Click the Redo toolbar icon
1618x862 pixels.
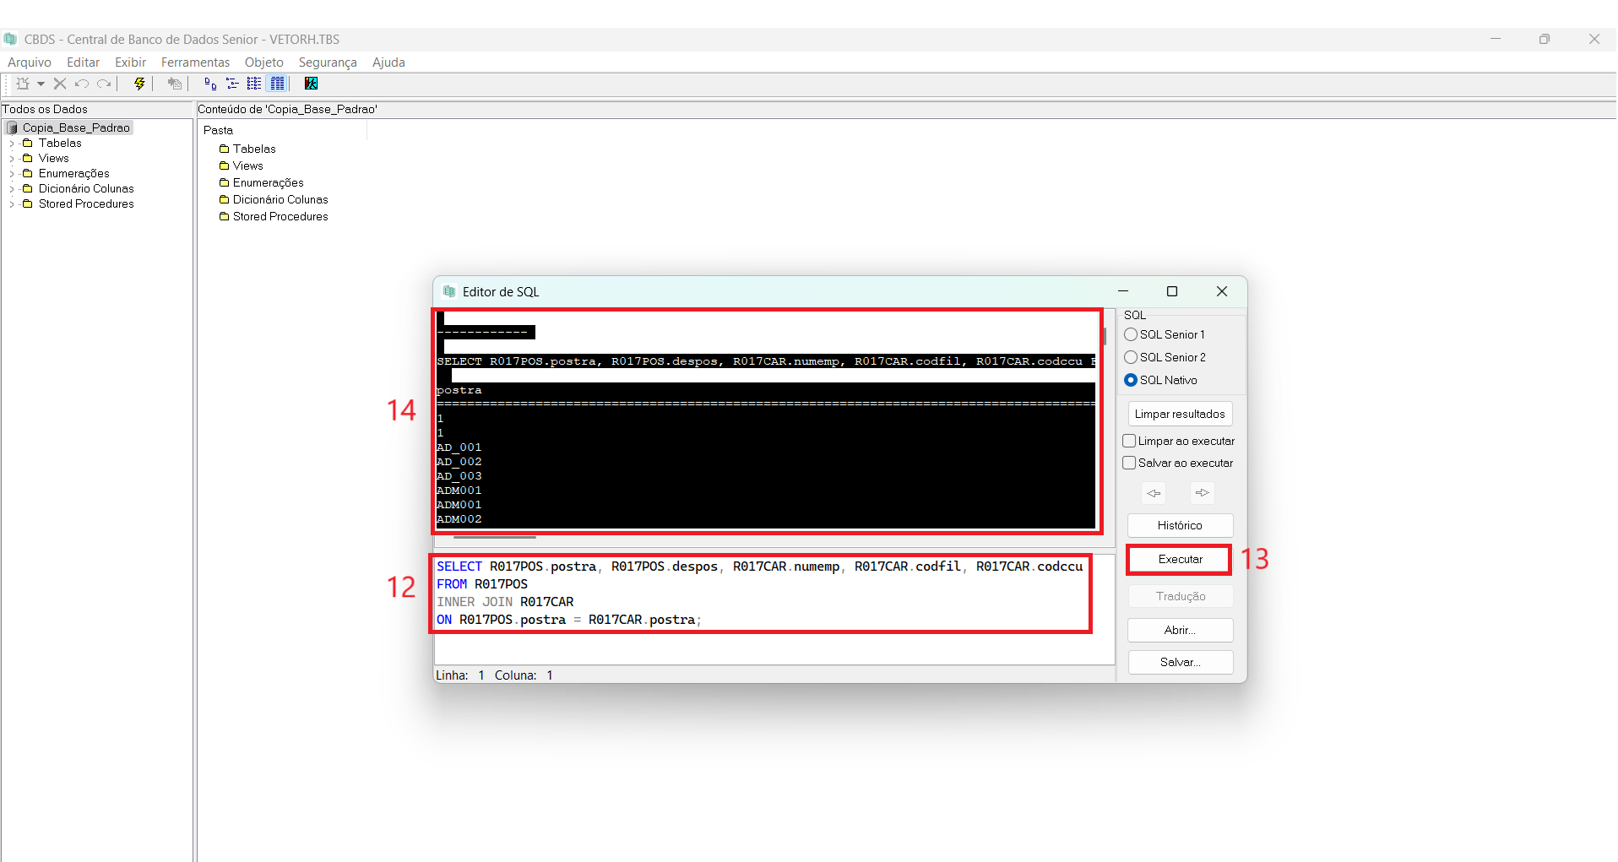click(x=104, y=84)
